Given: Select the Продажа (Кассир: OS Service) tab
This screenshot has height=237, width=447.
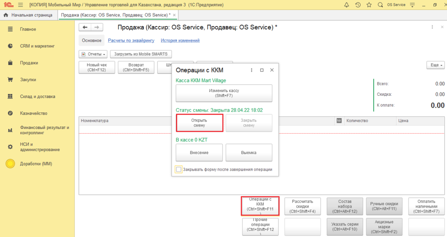Looking at the screenshot, I should pyautogui.click(x=115, y=15).
